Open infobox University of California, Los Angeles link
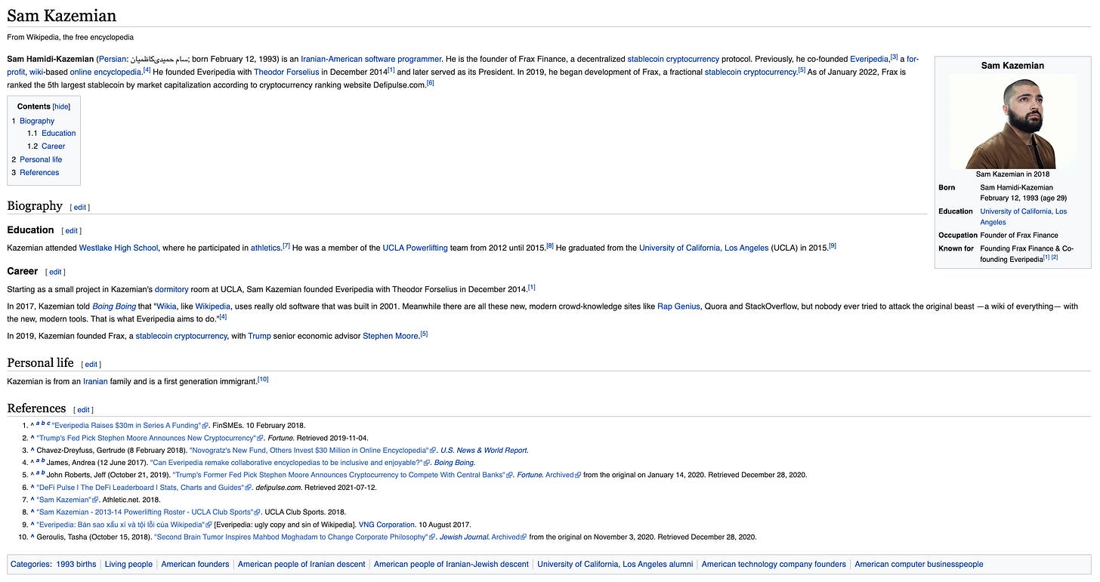This screenshot has height=582, width=1100. [1023, 217]
